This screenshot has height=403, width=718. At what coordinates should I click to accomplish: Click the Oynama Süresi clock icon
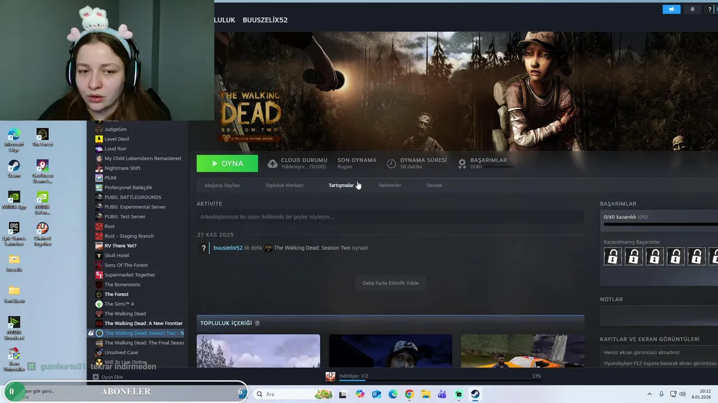coord(392,163)
